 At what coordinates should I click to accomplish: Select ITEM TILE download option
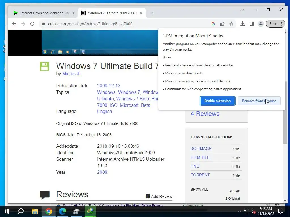pyautogui.click(x=200, y=158)
